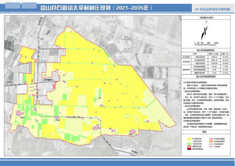This screenshot has width=235, height=166.
Task: Click the red dashed boundary legend symbol
Action: tap(211, 146)
